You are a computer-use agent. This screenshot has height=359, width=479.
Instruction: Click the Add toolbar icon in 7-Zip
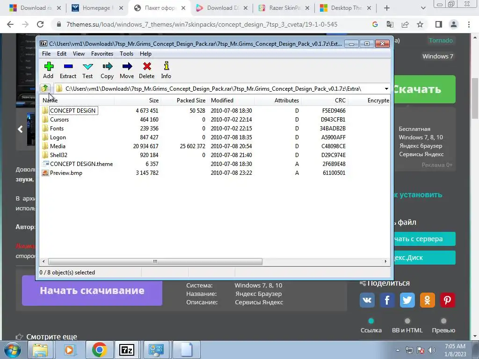pyautogui.click(x=49, y=66)
